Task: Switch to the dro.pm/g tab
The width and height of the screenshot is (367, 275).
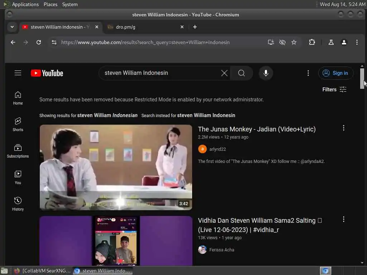Action: (x=146, y=27)
